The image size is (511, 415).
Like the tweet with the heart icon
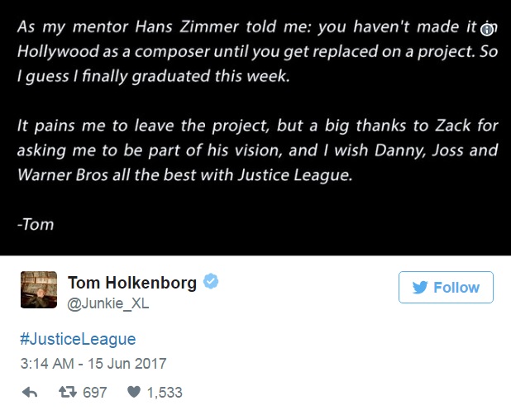coord(134,392)
